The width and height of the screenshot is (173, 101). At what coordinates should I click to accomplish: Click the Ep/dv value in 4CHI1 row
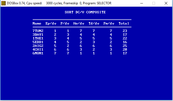tap(55, 50)
